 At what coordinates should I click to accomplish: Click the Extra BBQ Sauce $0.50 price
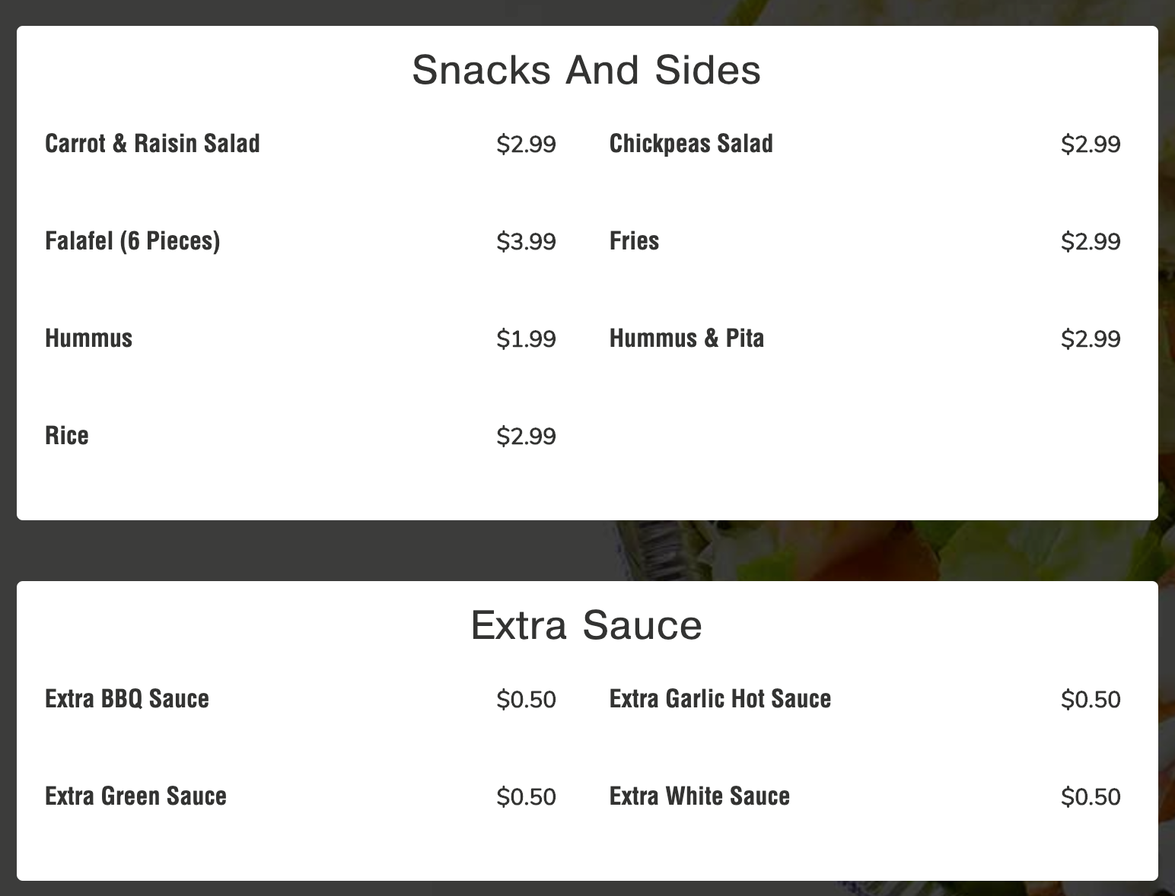526,700
